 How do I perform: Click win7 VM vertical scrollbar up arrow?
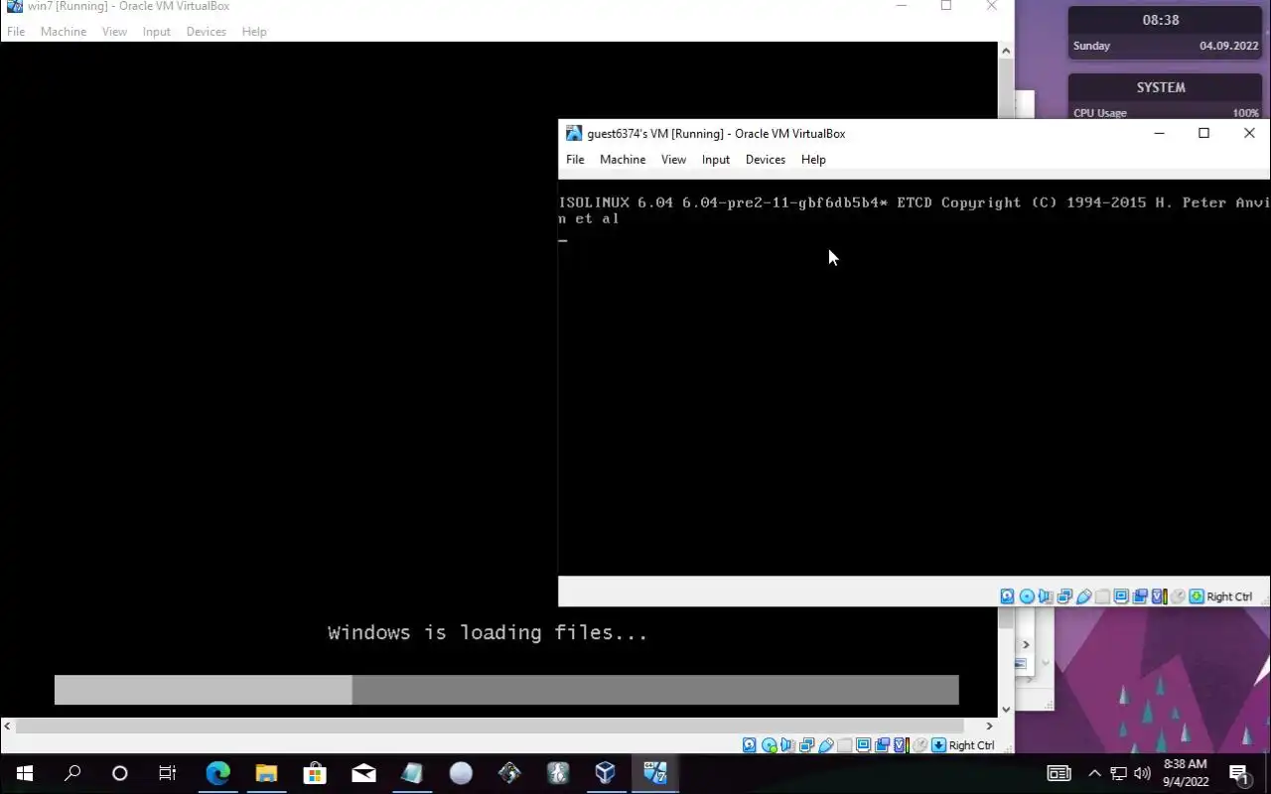pos(1006,51)
